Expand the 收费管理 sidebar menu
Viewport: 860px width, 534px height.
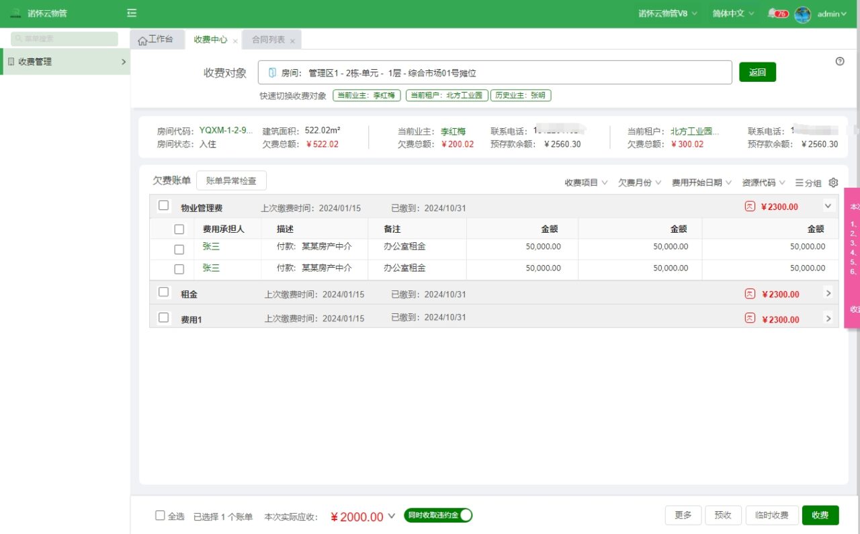(124, 62)
